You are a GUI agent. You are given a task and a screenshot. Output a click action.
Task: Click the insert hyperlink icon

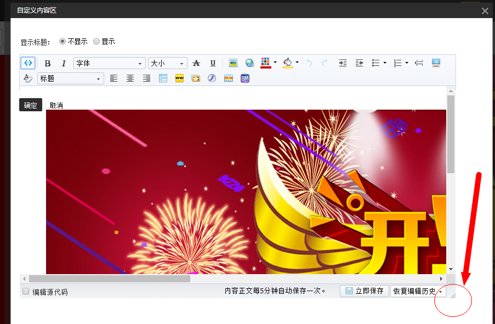click(249, 63)
